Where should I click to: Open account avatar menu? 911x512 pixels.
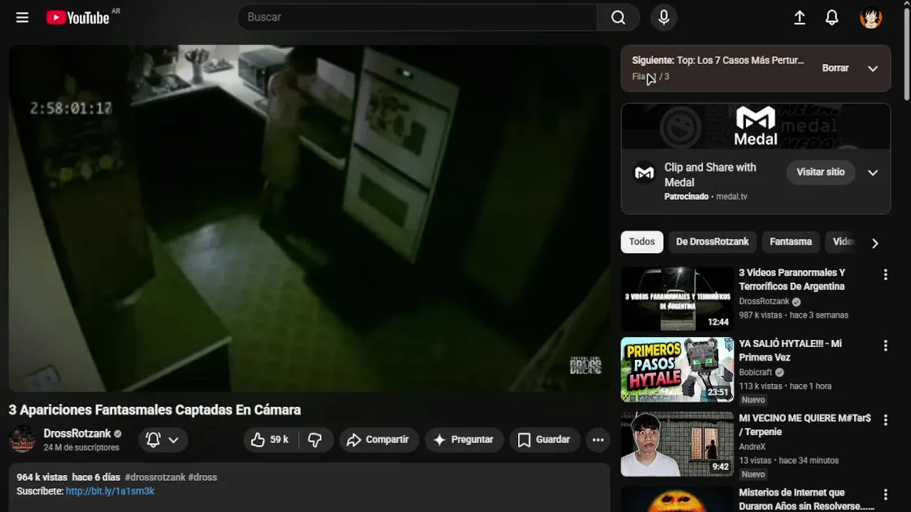click(x=870, y=18)
